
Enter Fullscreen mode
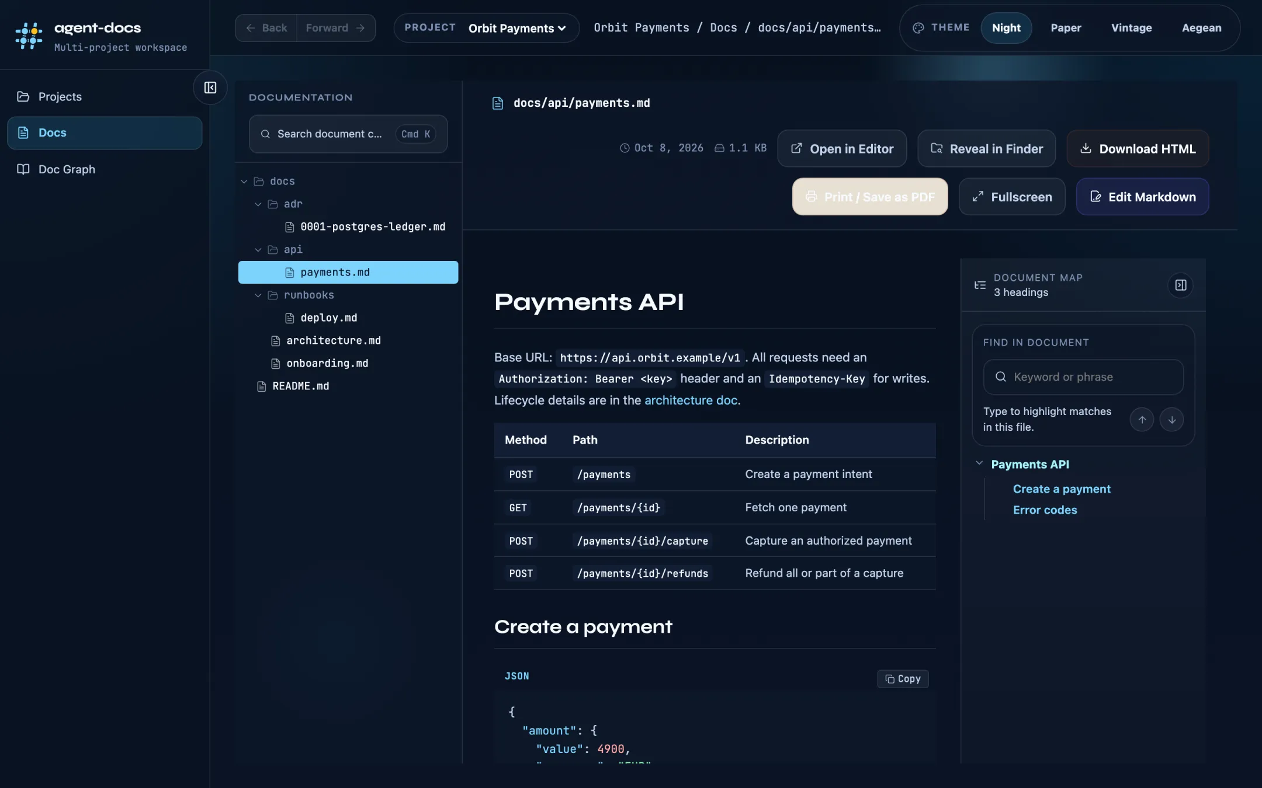(1012, 197)
